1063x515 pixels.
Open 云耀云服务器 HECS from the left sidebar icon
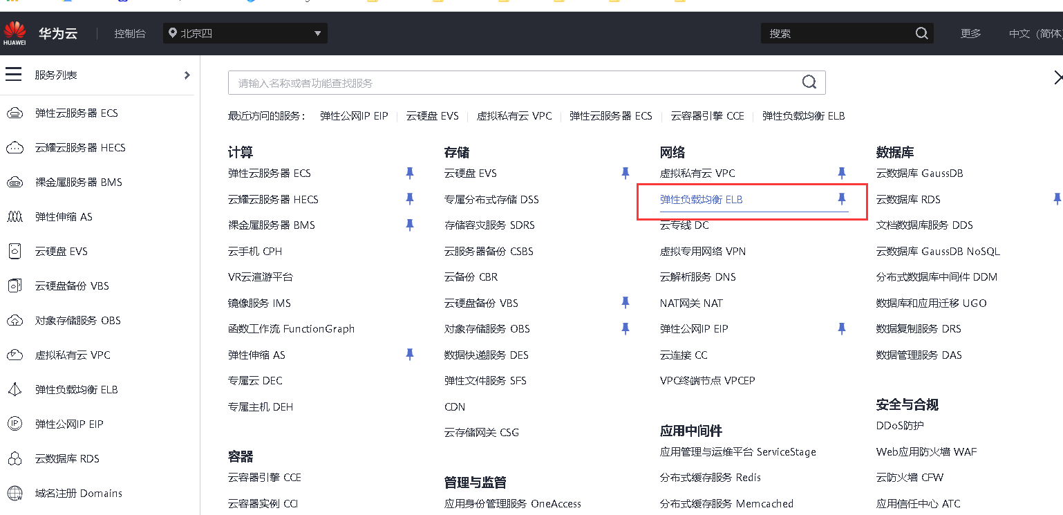[x=15, y=148]
